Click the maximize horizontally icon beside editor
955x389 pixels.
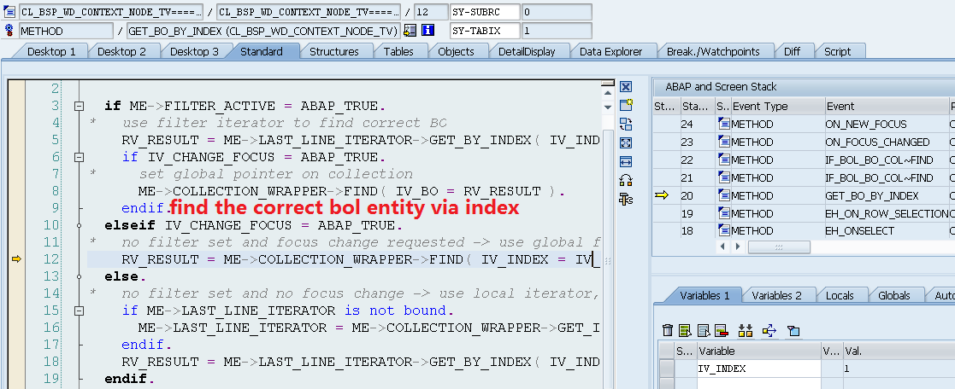coord(626,162)
